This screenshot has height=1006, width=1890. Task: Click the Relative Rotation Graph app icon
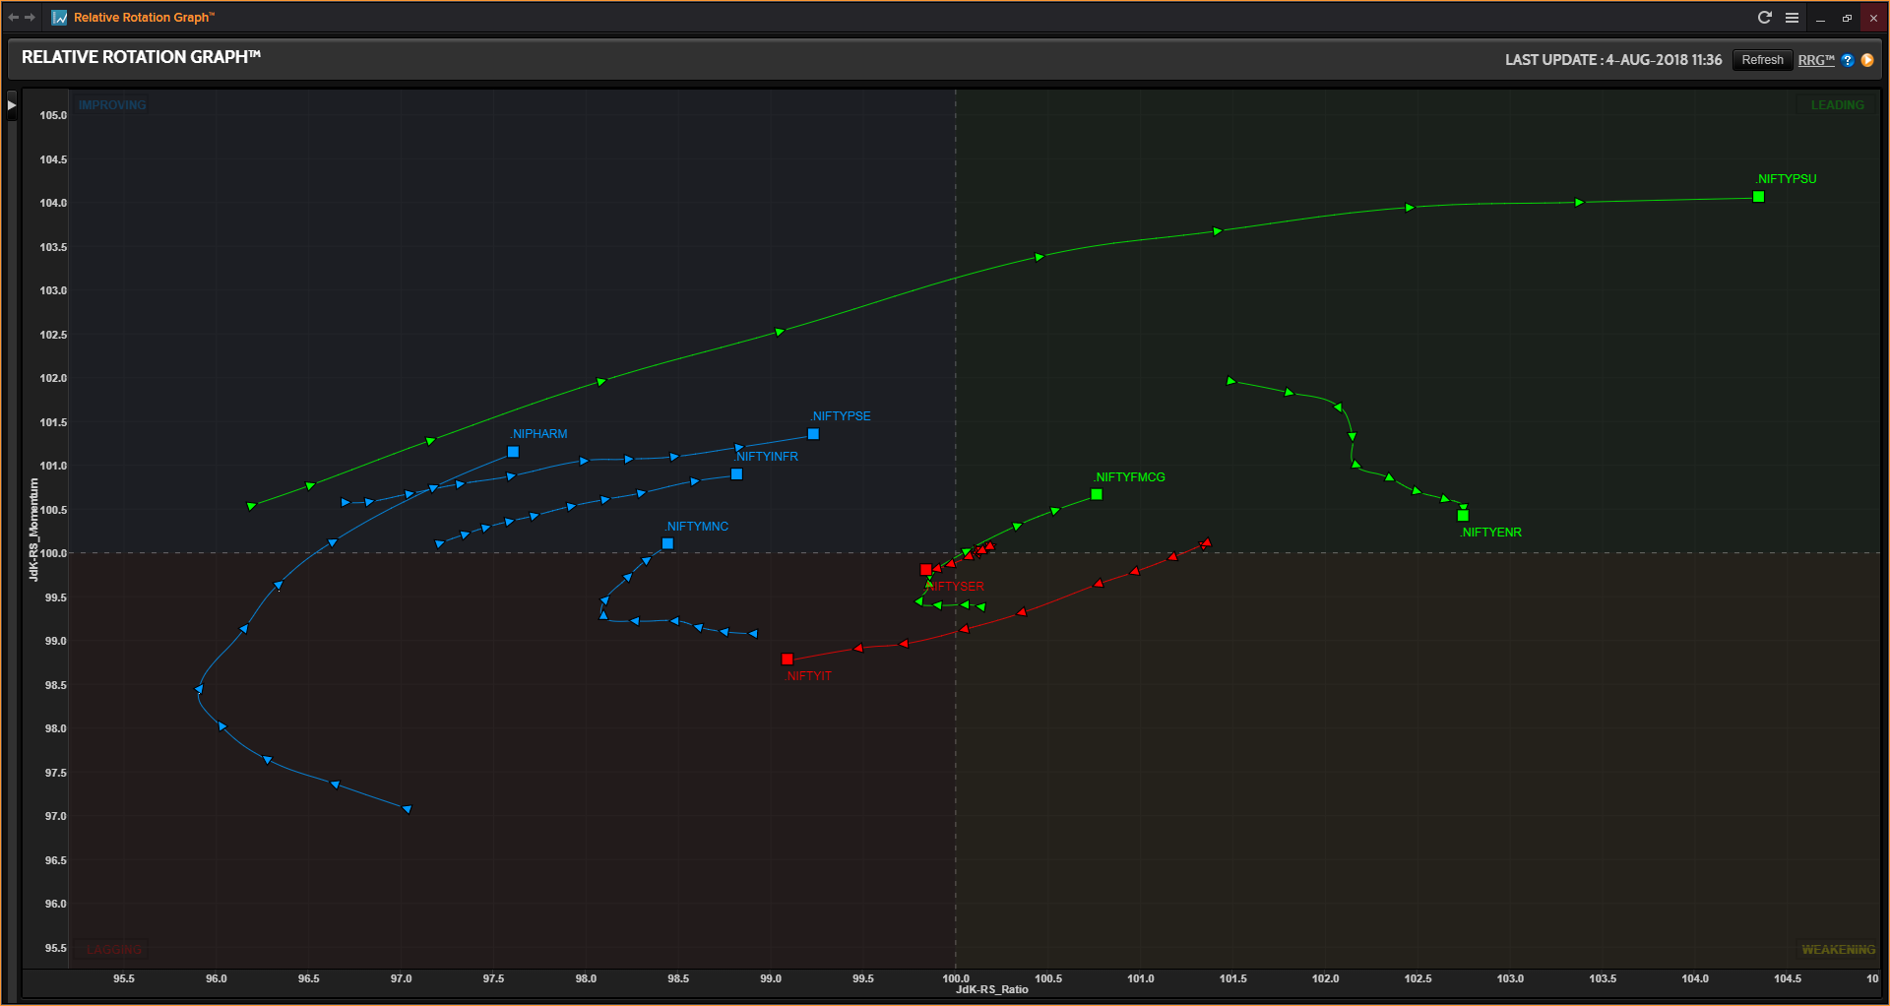60,18
